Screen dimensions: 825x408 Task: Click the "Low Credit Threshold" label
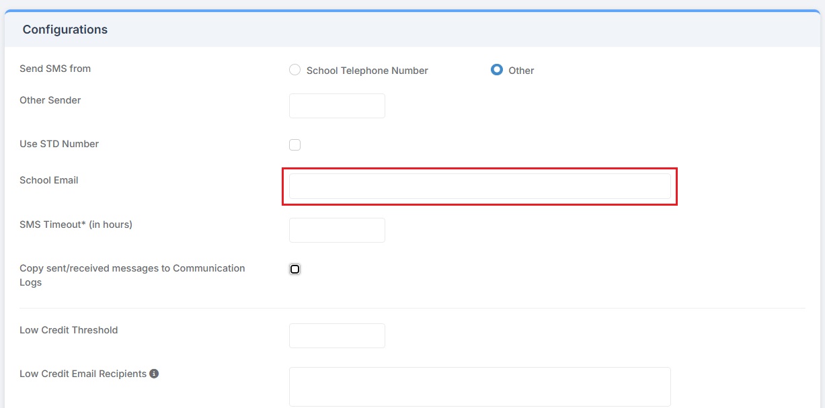[x=69, y=330]
